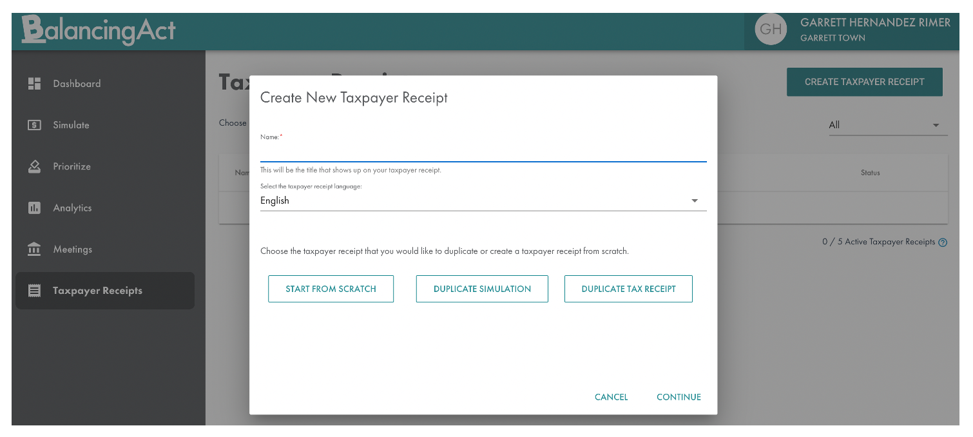Screen dimensions: 973x437
Task: Choose Start From Scratch
Action: pos(331,289)
